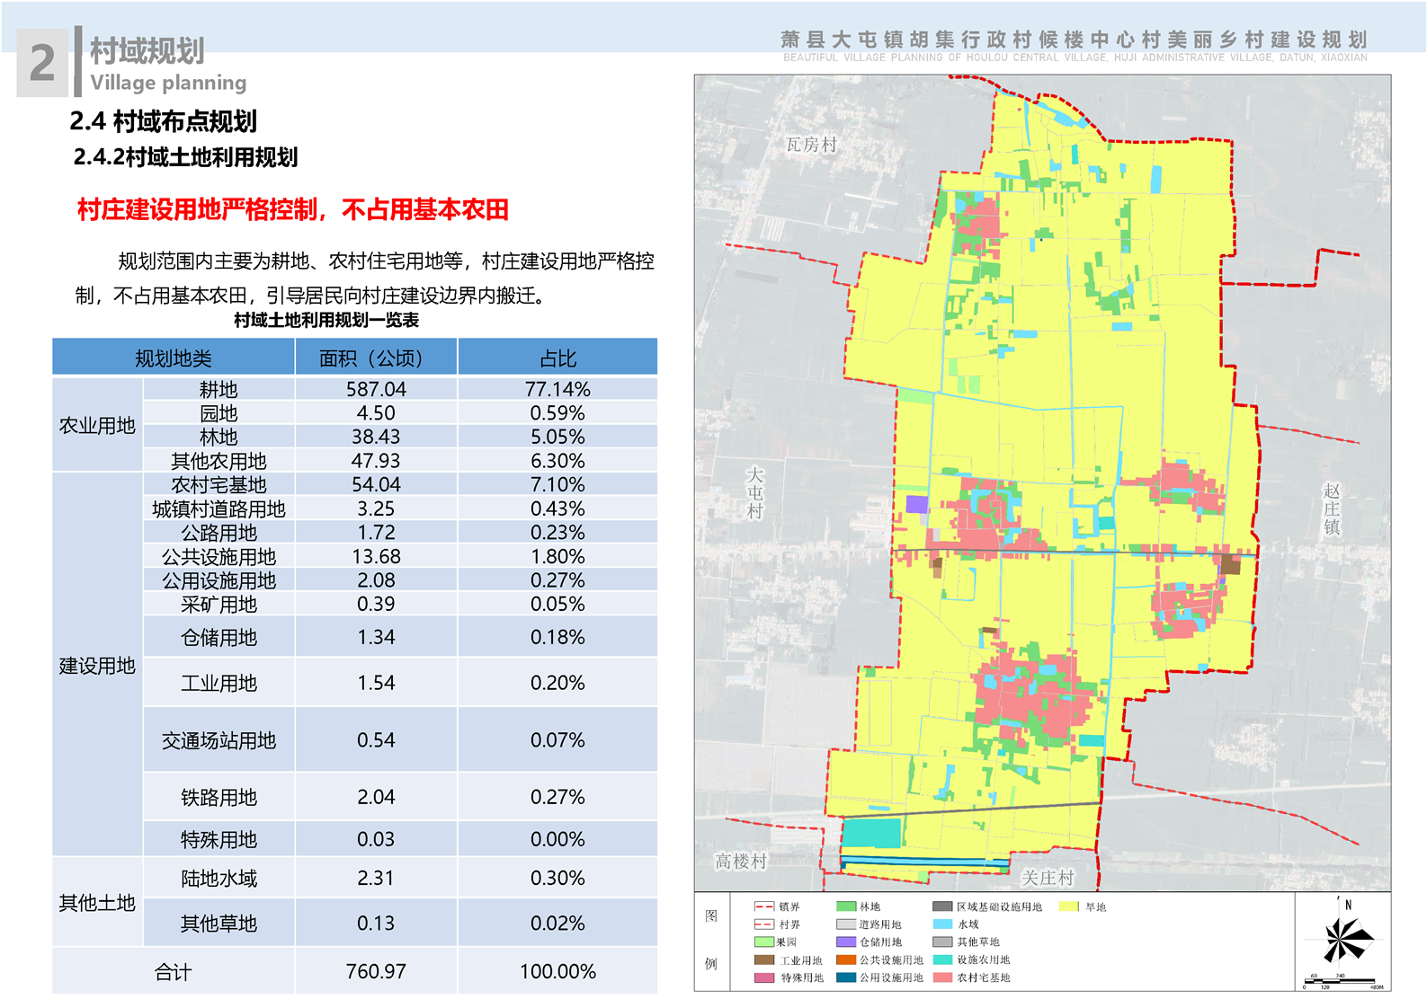Click the 林地 green legend swatch

(x=845, y=906)
